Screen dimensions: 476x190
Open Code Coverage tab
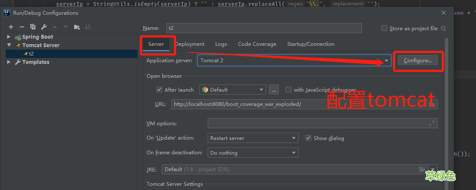click(257, 44)
